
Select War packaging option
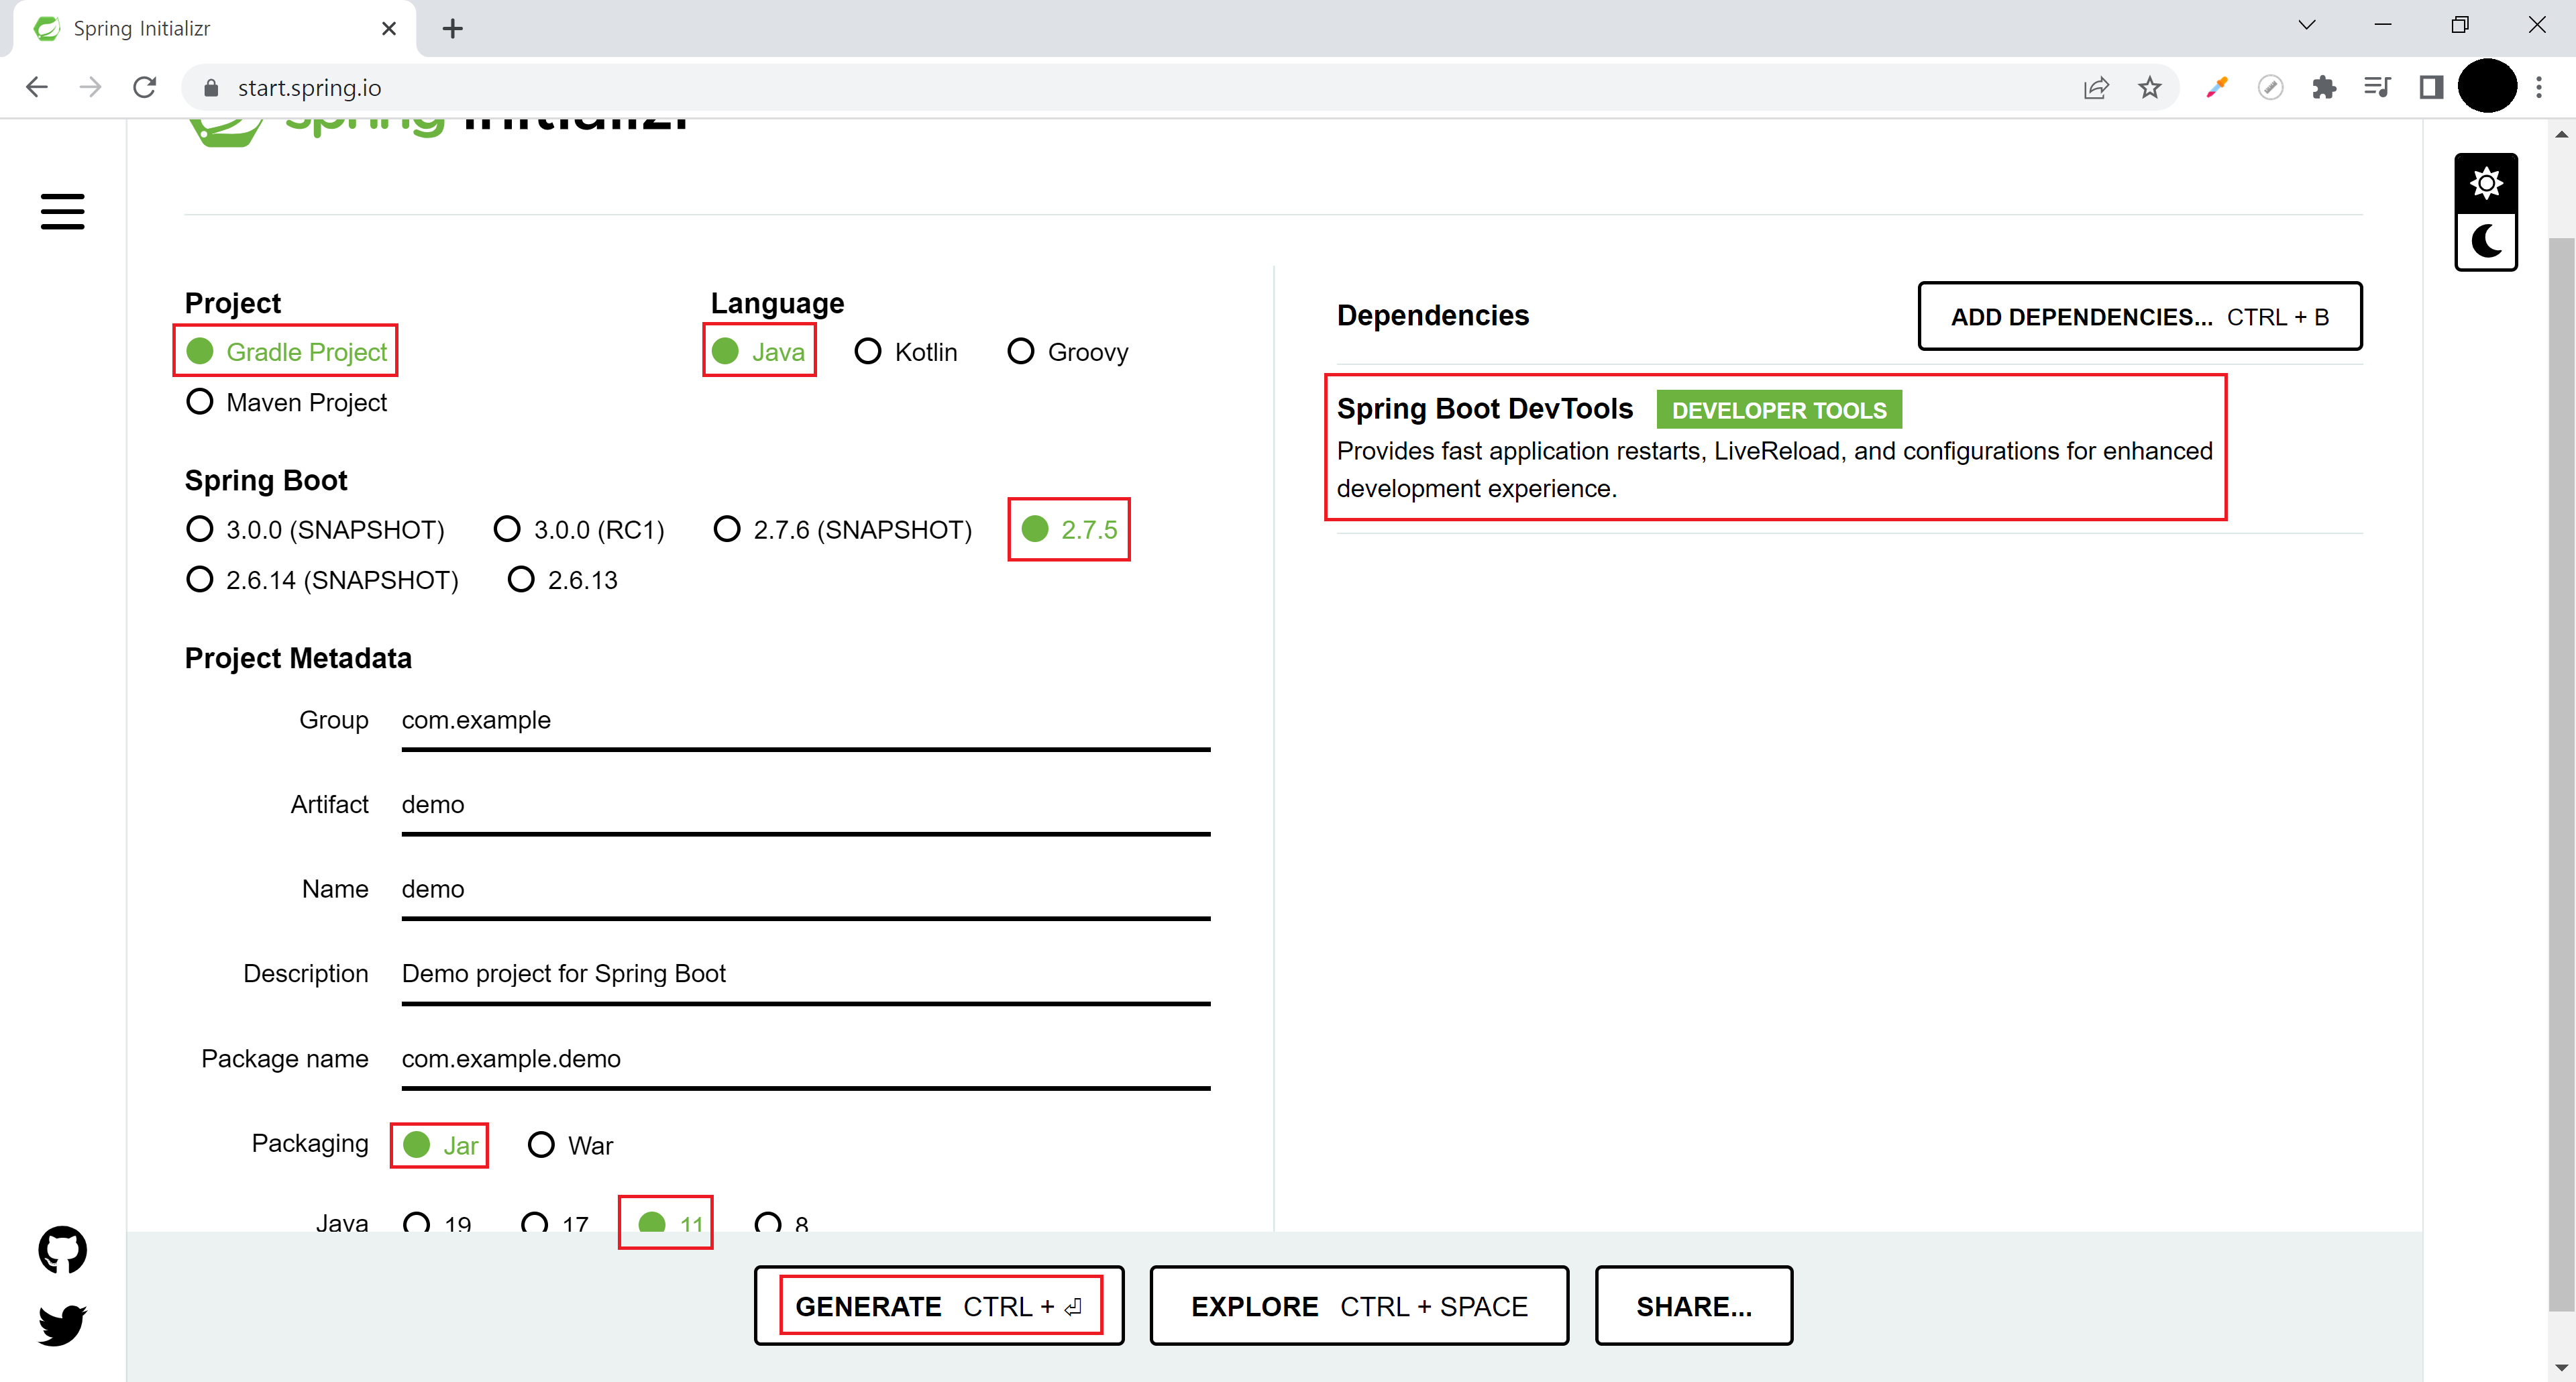[x=541, y=1145]
